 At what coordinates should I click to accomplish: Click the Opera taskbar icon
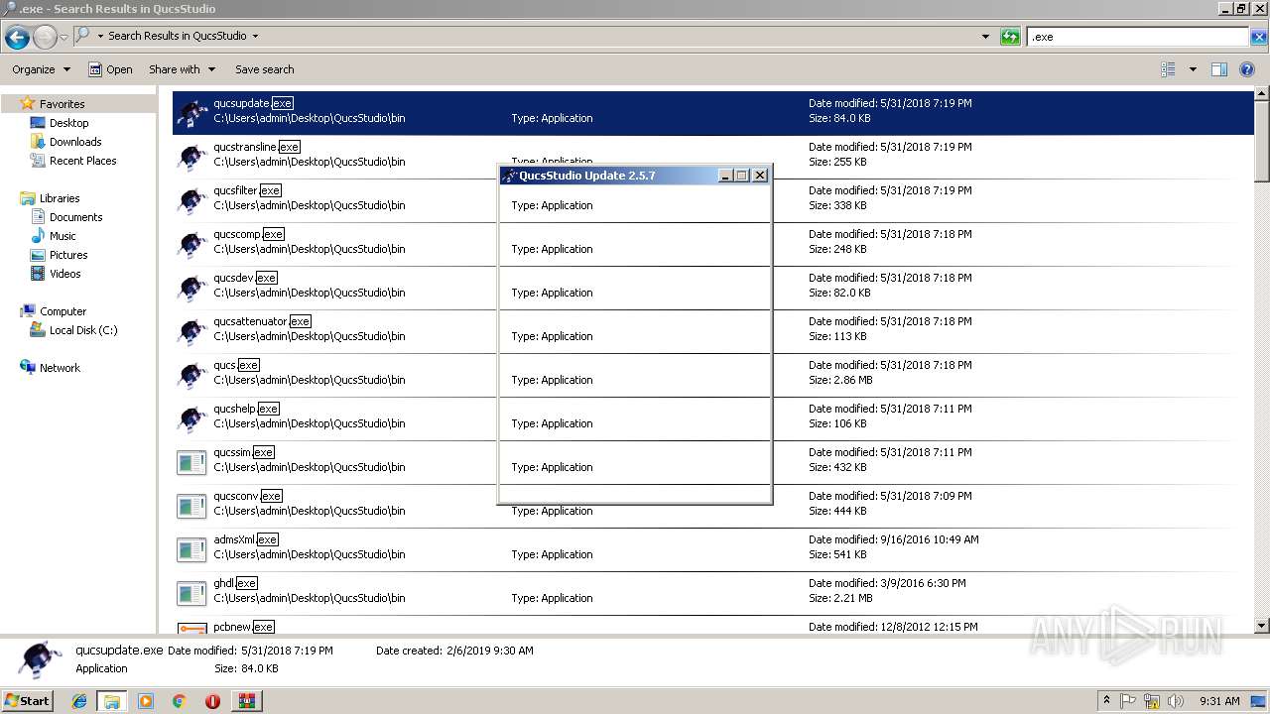point(212,701)
